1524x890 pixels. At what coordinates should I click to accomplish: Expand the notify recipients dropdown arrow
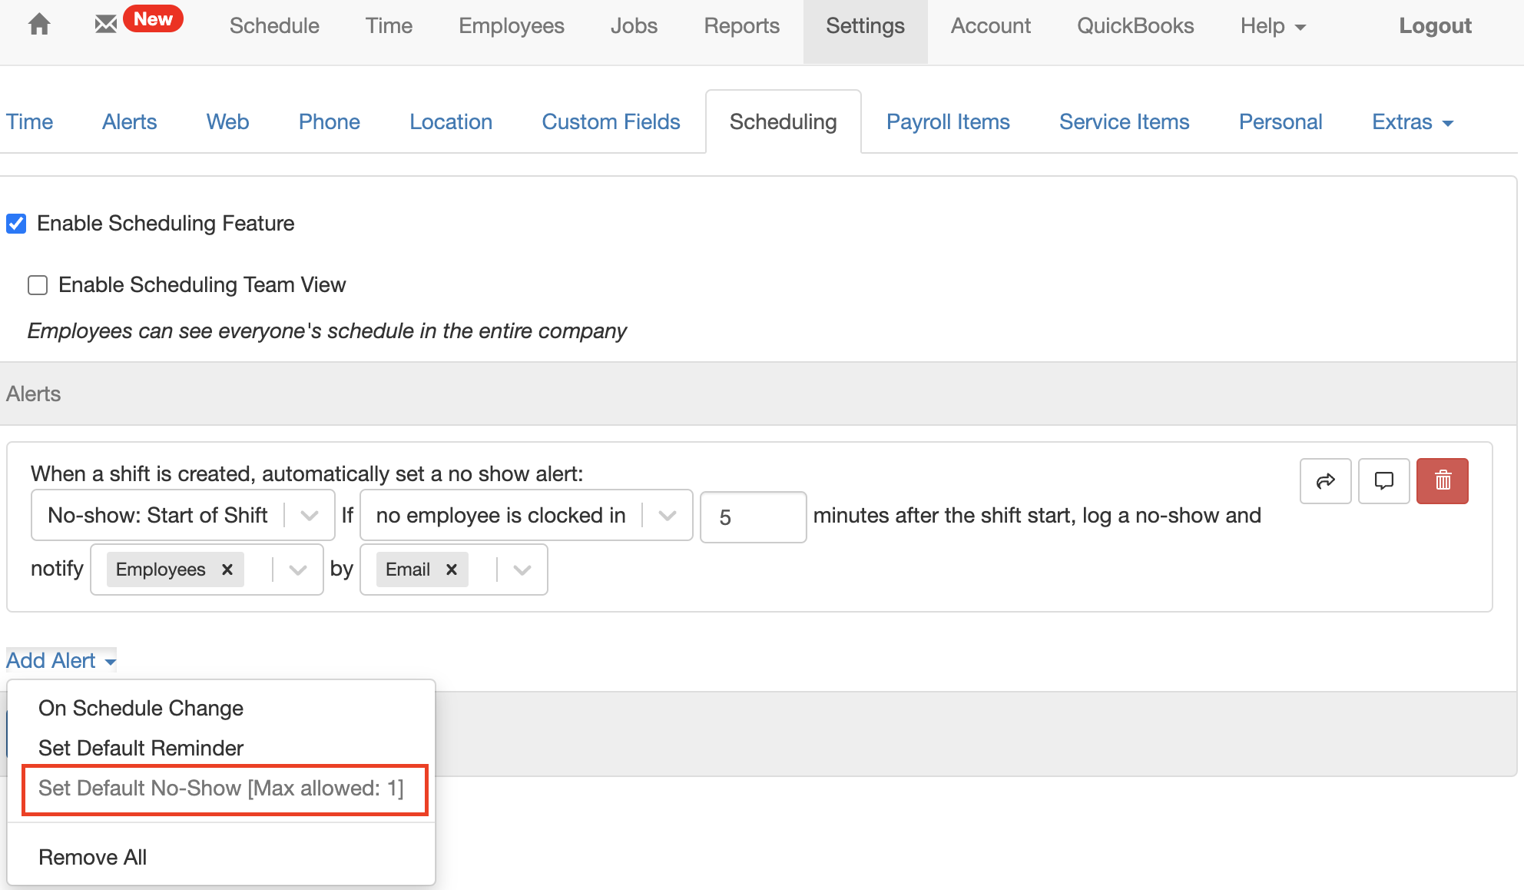[x=298, y=570]
